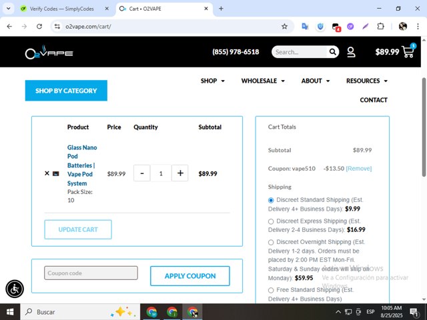Open the product thumbnail image
The height and width of the screenshot is (320, 427).
point(56,173)
